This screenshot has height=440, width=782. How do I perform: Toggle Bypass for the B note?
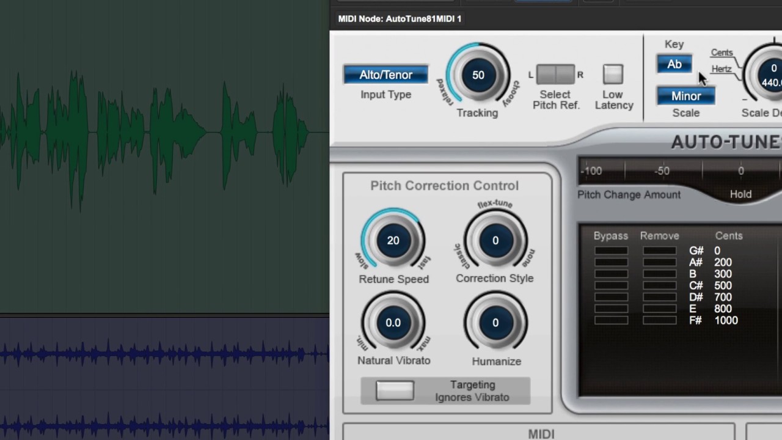coord(611,274)
